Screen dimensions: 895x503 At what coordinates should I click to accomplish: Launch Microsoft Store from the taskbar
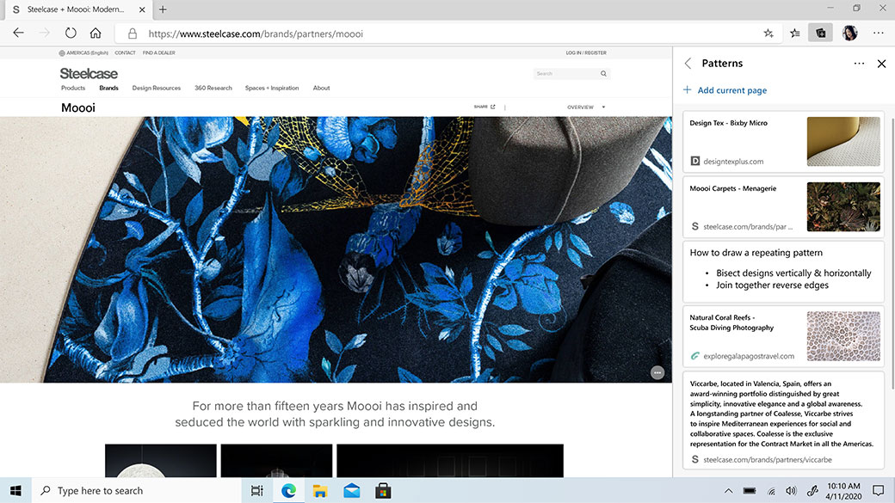[381, 490]
